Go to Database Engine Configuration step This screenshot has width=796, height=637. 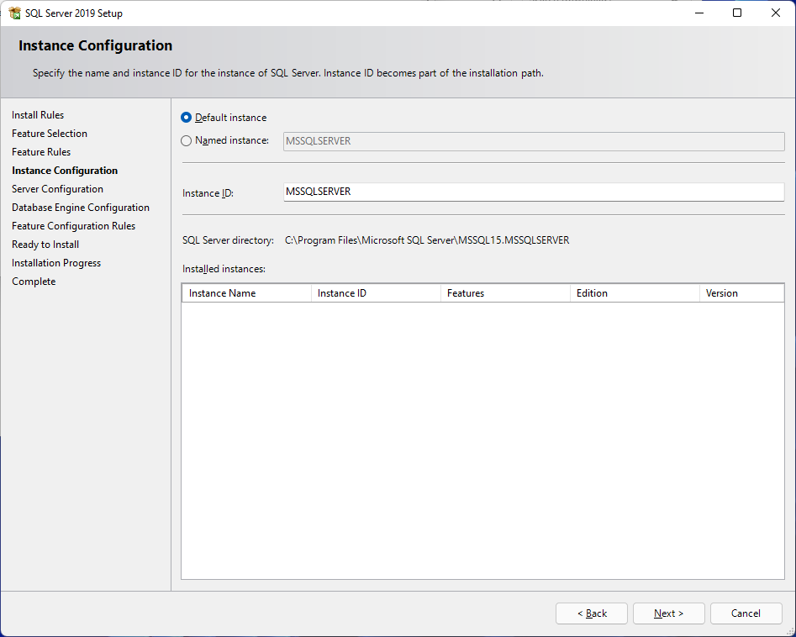coord(81,208)
